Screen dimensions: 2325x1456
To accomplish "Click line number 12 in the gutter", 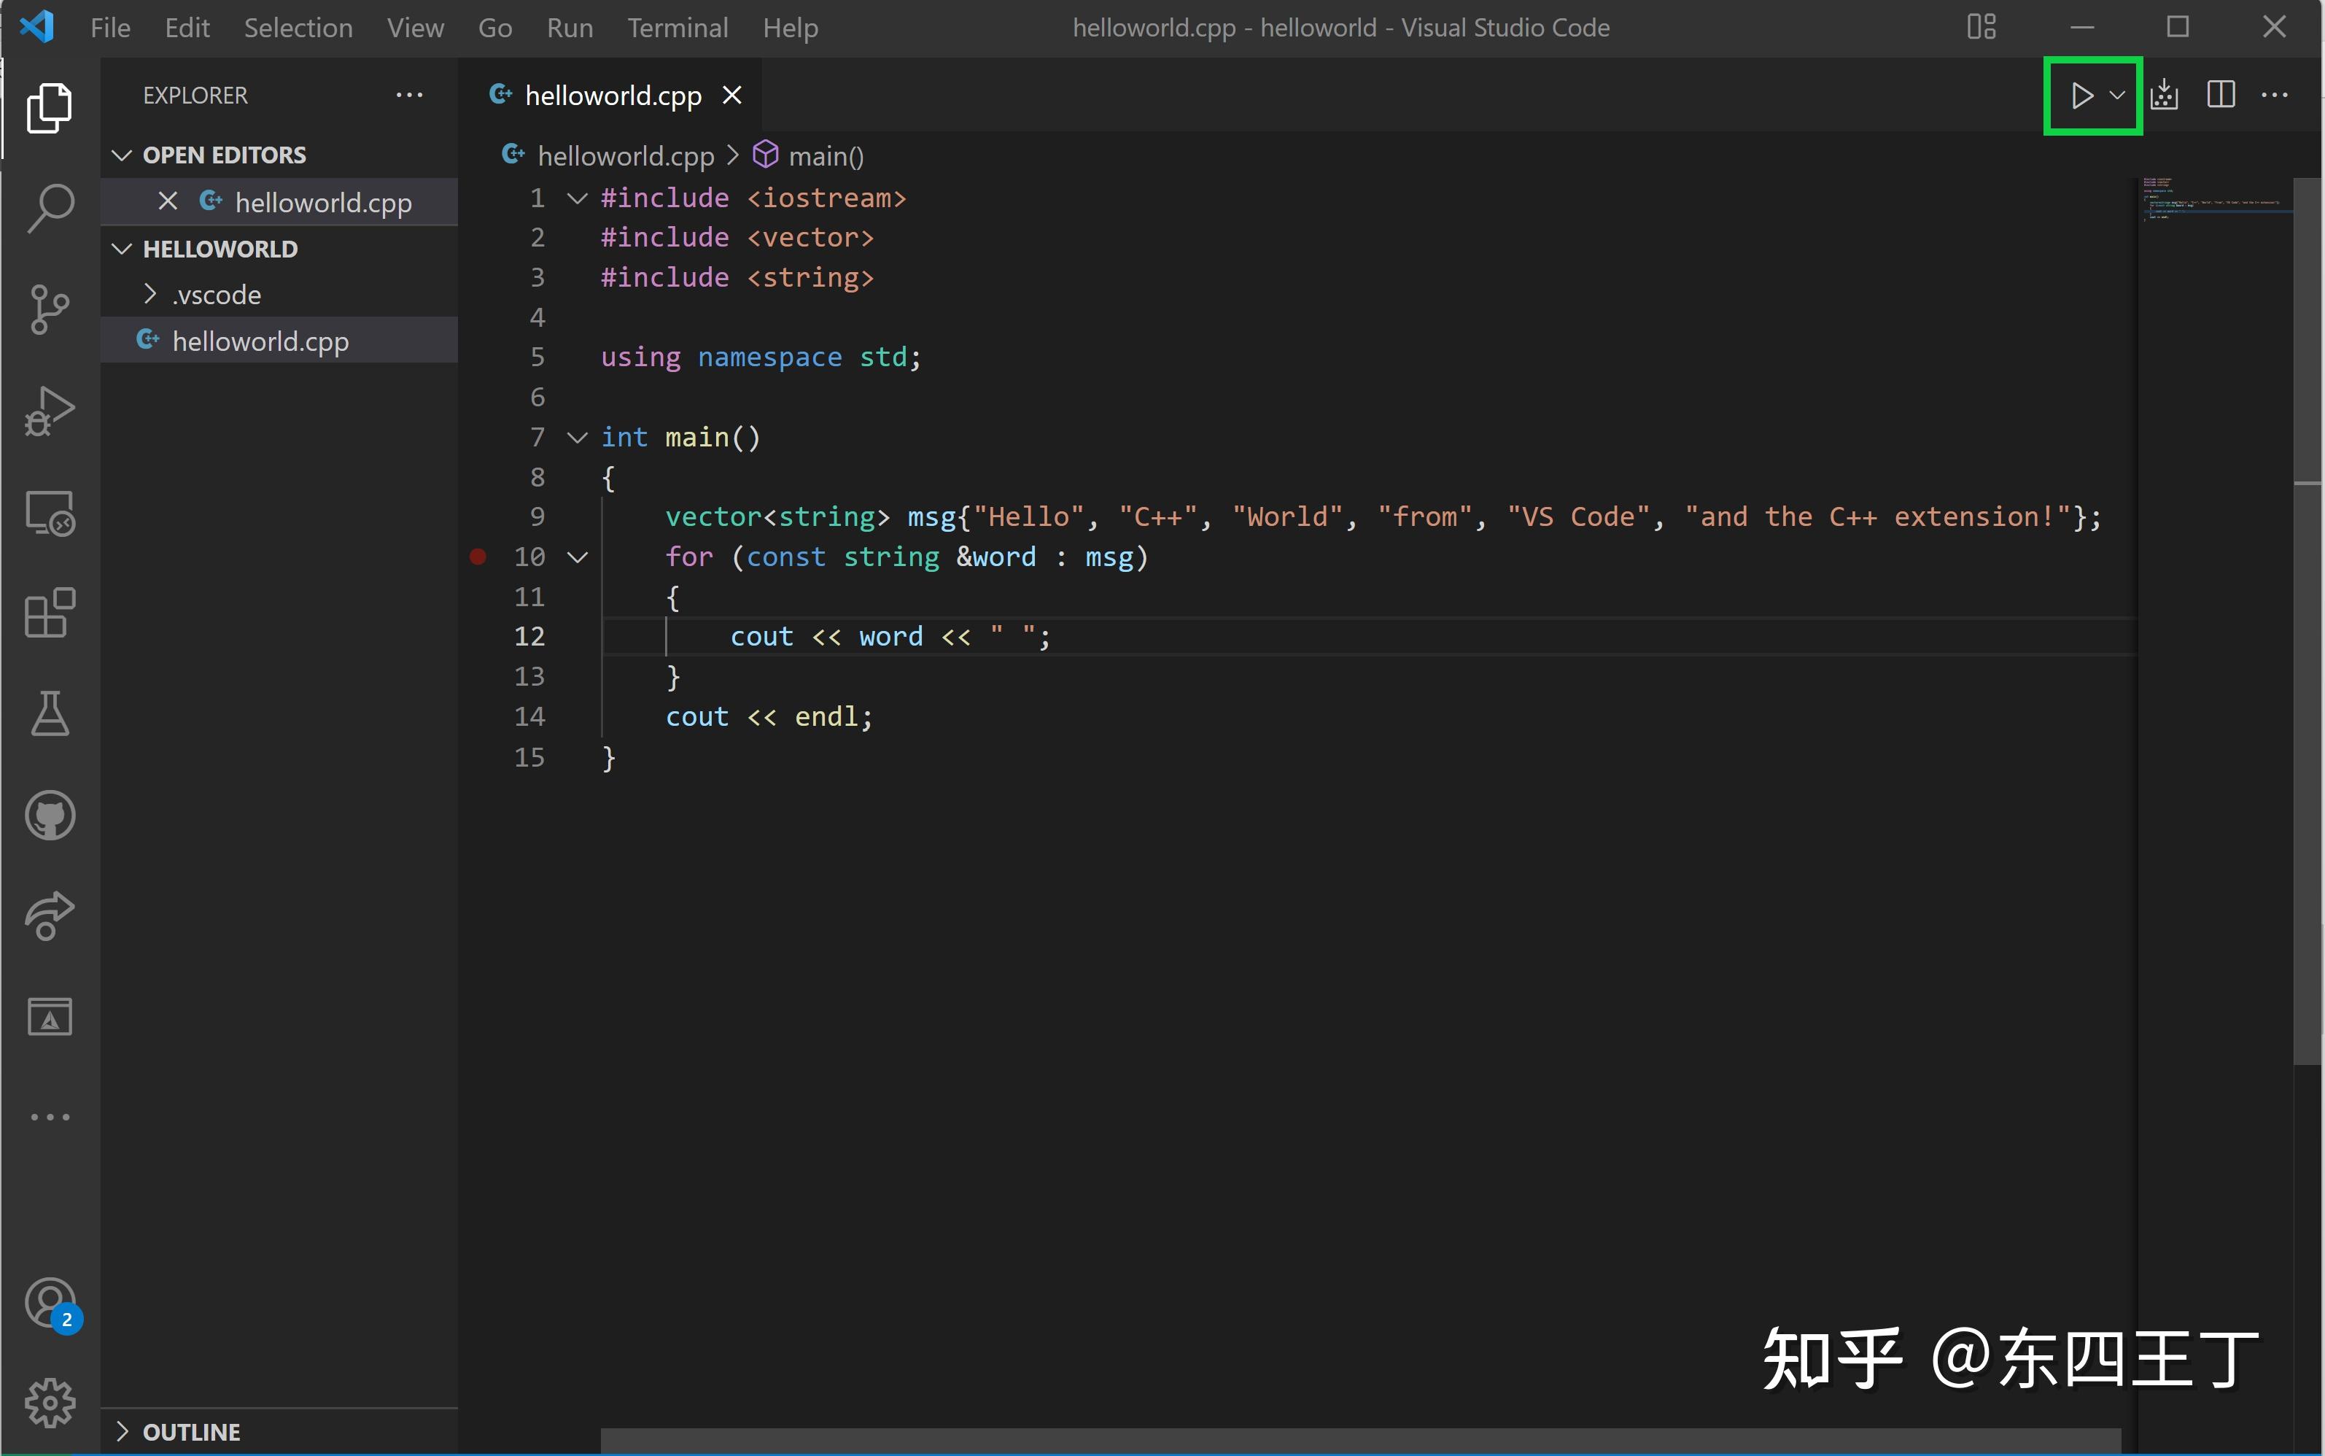I will 529,637.
